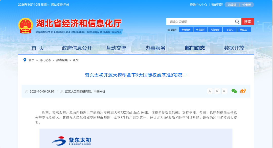This screenshot has height=148, width=273.
Task: Select hot search tag 单项冠军
Action: click(x=200, y=30)
